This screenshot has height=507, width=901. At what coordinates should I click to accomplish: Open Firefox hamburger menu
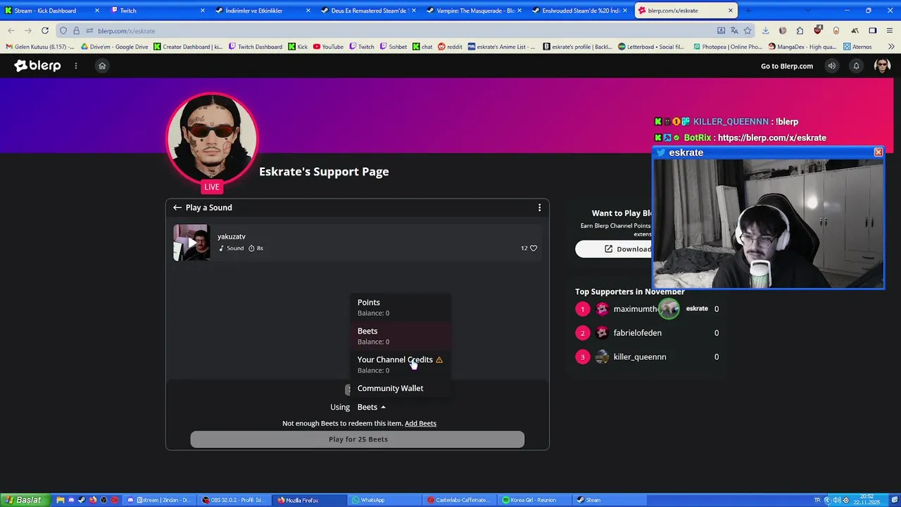[890, 31]
